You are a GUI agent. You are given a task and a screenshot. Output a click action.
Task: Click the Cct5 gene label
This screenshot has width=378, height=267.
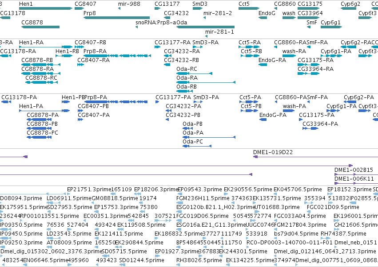[x=244, y=4]
